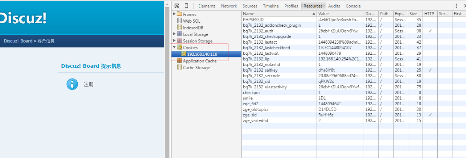Open Application Cache item
Screen dimensions: 466x158
click(199, 61)
